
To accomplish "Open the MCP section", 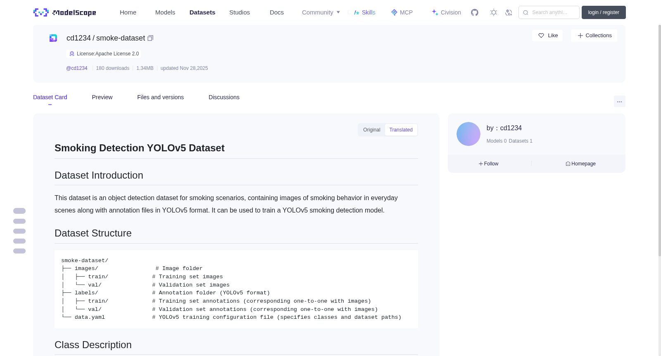I will (x=402, y=12).
